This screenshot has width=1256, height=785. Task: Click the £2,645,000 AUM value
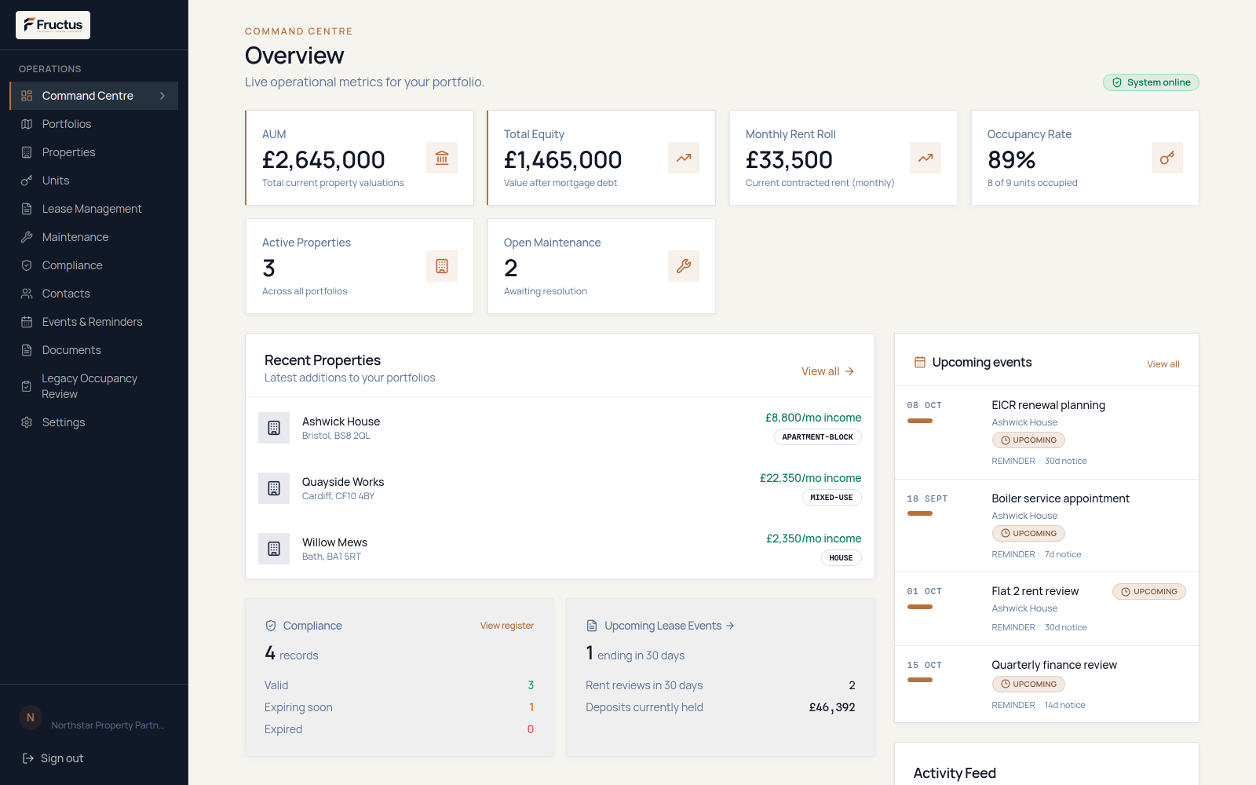323,160
